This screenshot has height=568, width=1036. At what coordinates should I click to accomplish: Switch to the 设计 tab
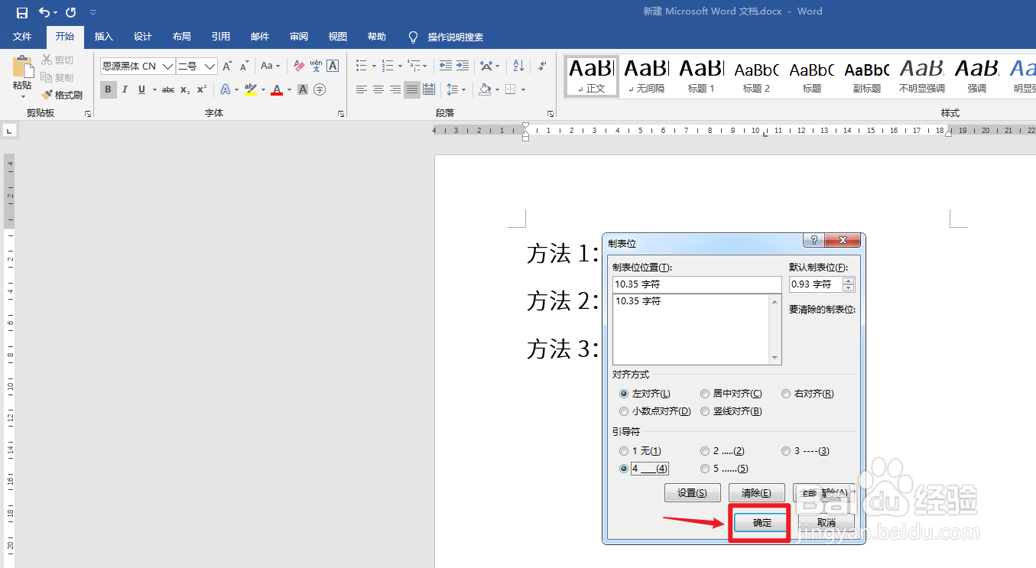point(143,37)
